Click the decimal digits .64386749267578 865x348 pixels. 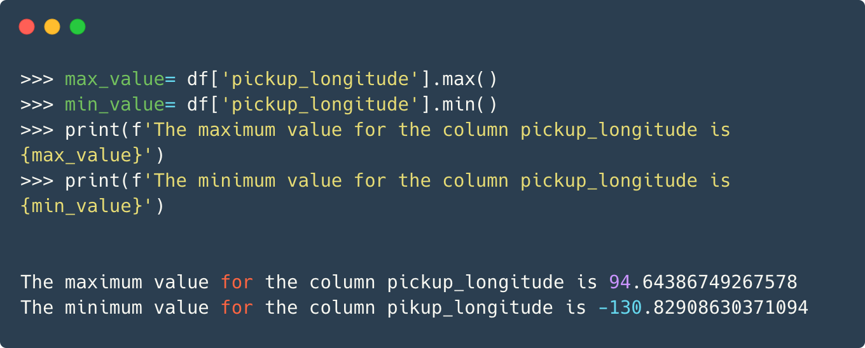point(714,283)
